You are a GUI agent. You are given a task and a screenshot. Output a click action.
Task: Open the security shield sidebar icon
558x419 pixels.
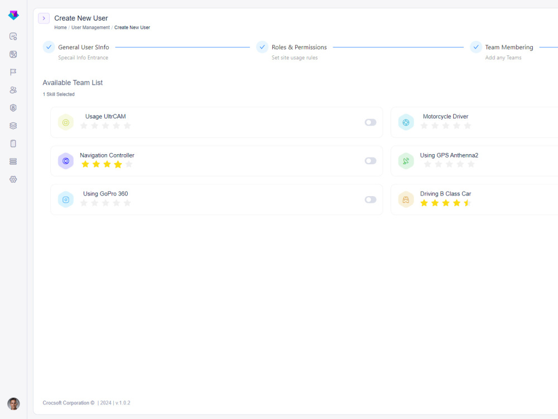point(13,108)
